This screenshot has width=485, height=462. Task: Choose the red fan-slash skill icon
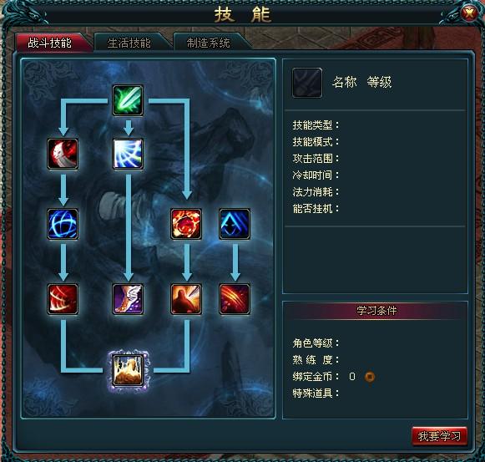63,299
